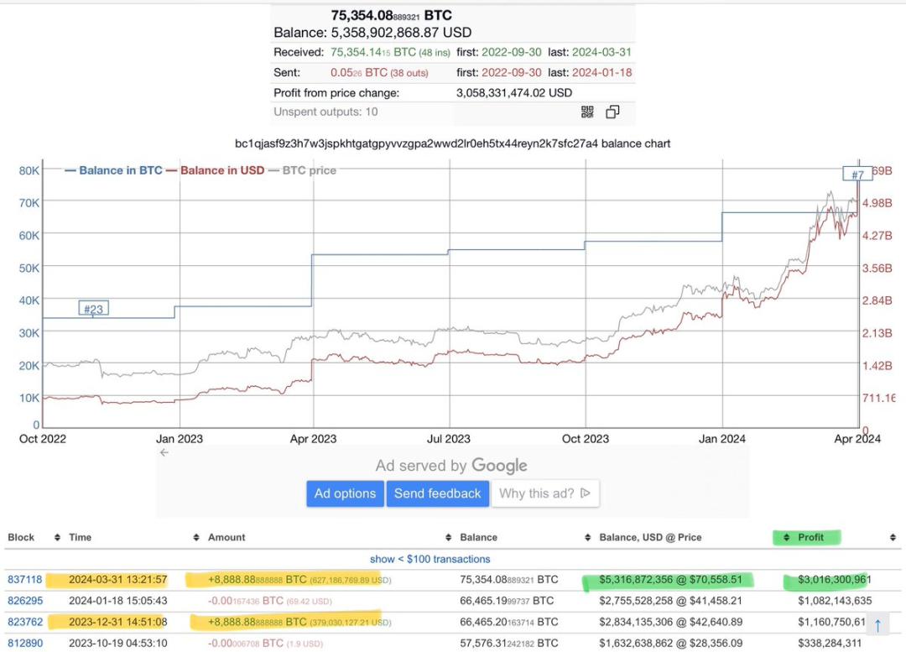Click the back arrow above the ad
This screenshot has width=906, height=652.
click(164, 452)
